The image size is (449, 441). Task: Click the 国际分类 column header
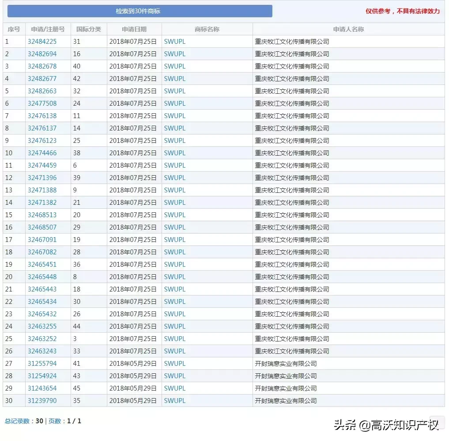coord(88,29)
